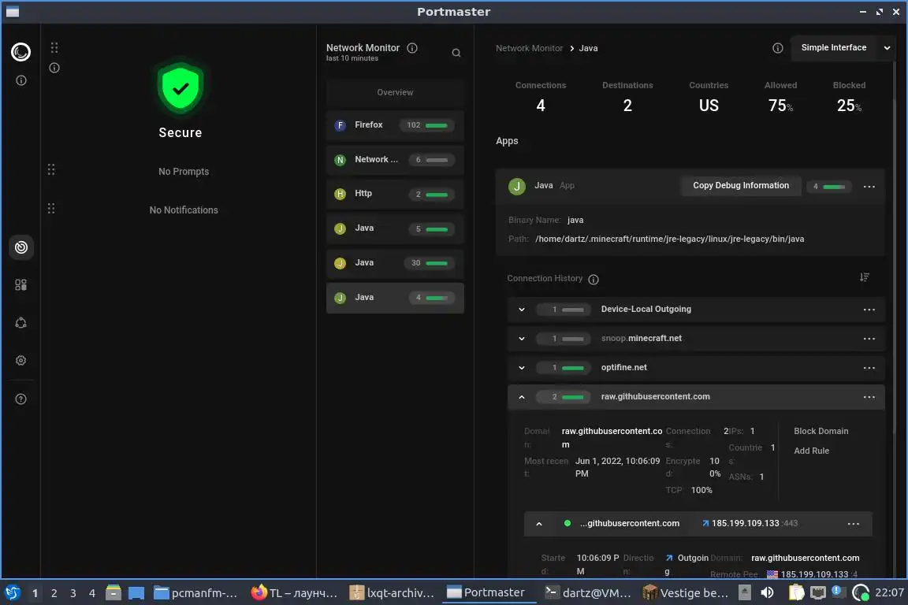Collapse the raw.githubusercontent.com row

pos(522,397)
